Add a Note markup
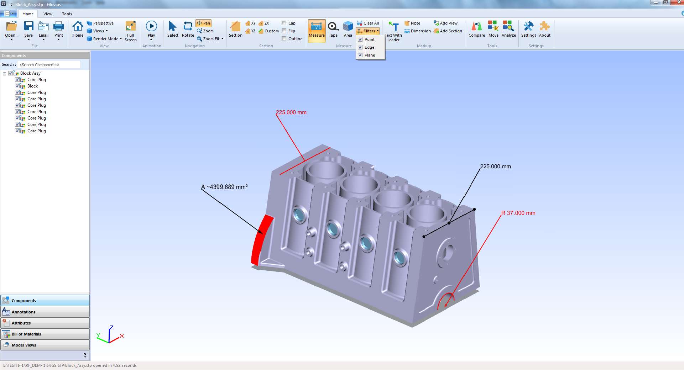684x370 pixels. point(412,23)
